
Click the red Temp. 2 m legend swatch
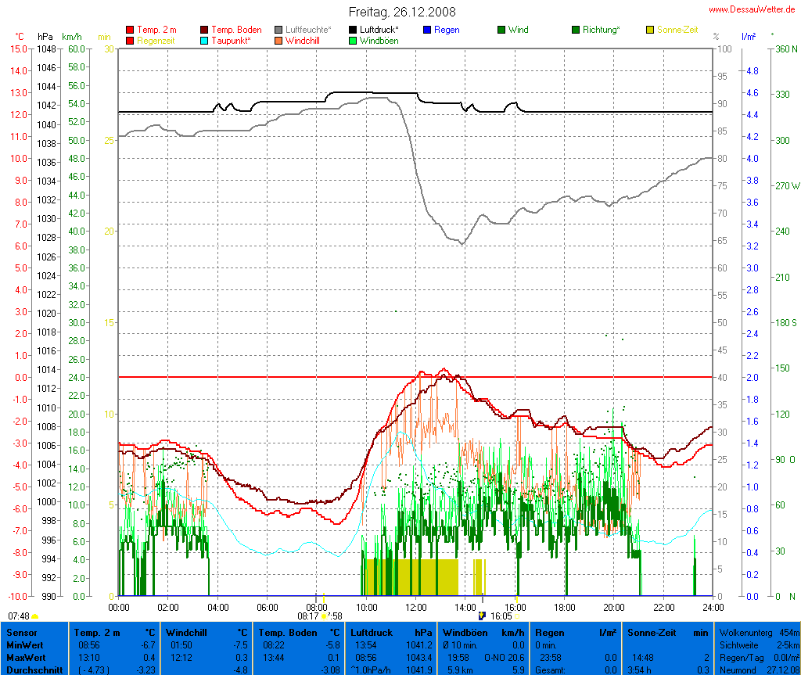click(x=130, y=30)
